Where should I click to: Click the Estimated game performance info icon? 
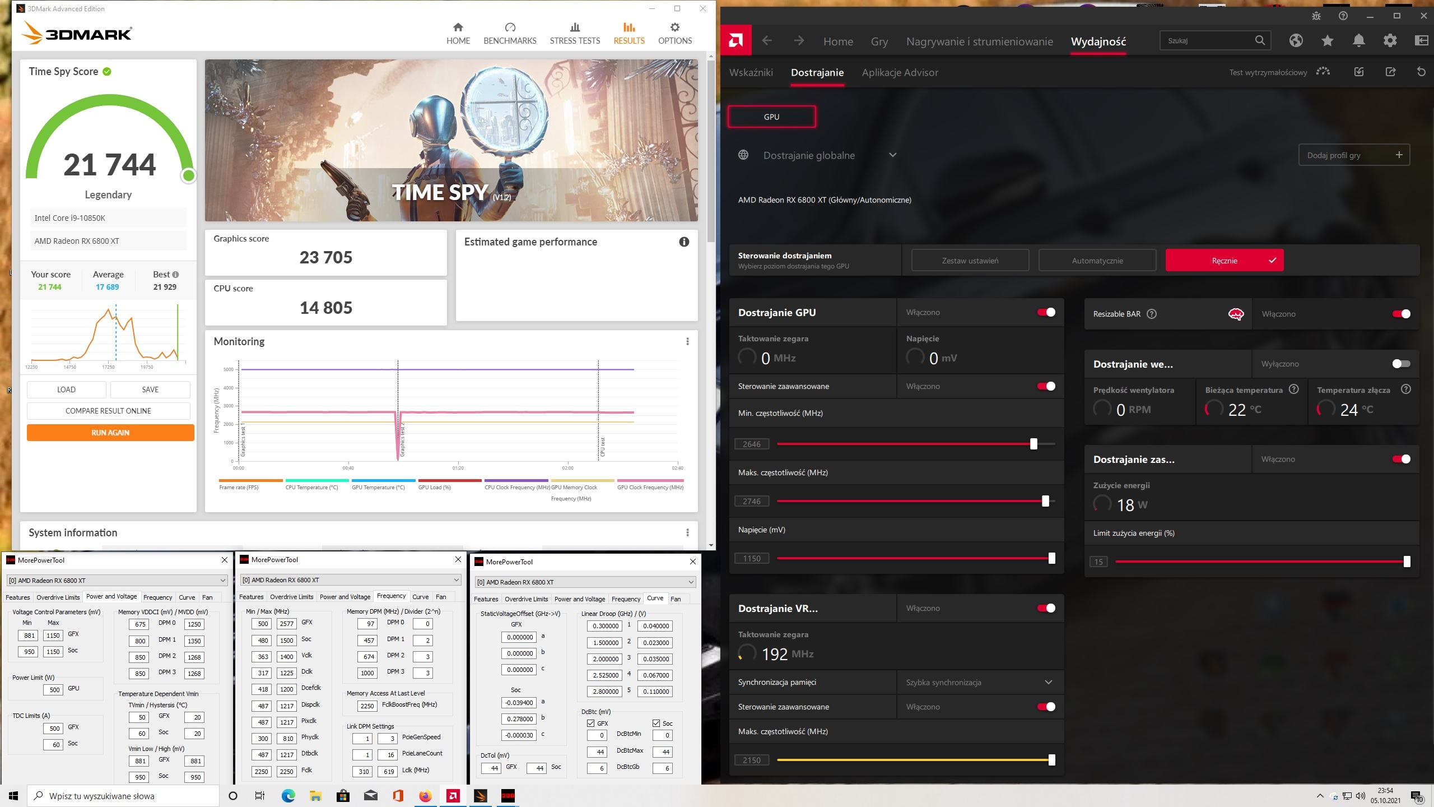coord(684,242)
